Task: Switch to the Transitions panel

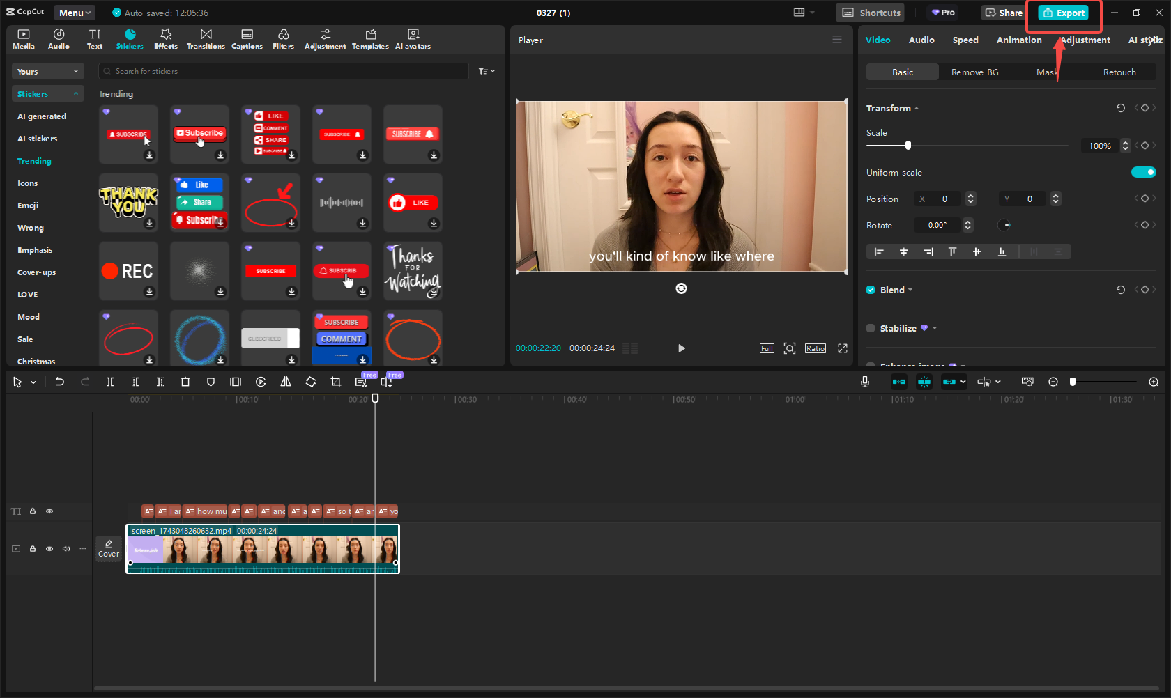Action: pyautogui.click(x=206, y=38)
